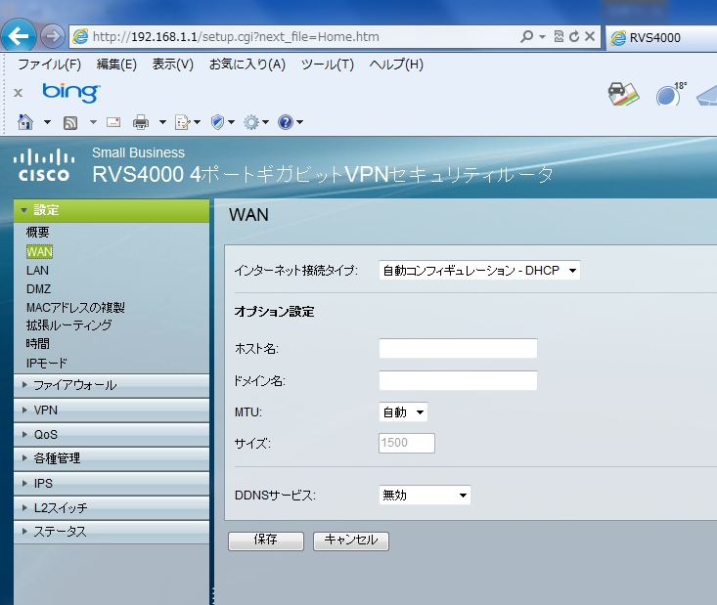Expand the ファイアウォール section
The height and width of the screenshot is (605, 717).
pos(112,385)
